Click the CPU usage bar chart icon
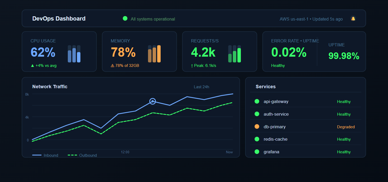388x182 pixels. [74, 54]
